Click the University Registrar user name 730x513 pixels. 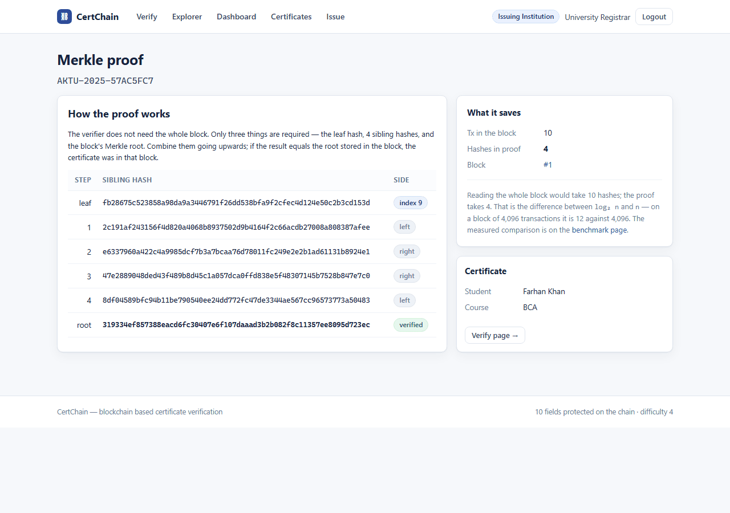(x=597, y=17)
